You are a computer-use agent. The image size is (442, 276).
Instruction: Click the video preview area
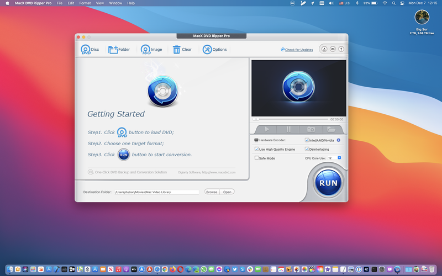pos(298,88)
